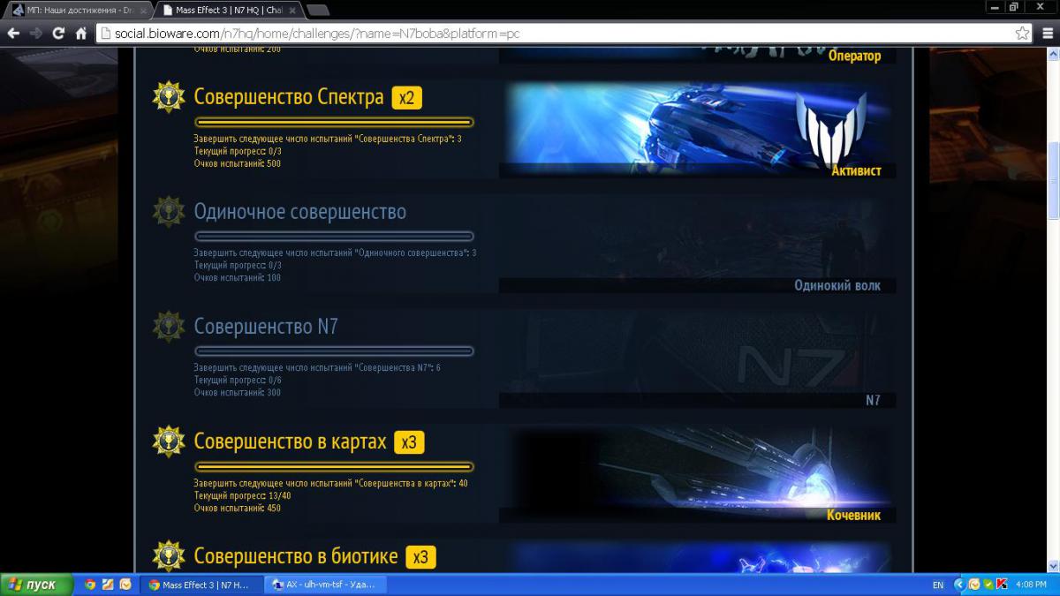Click the trophy icon beside 'Совершенство N7'
This screenshot has height=596, width=1060.
[x=168, y=326]
